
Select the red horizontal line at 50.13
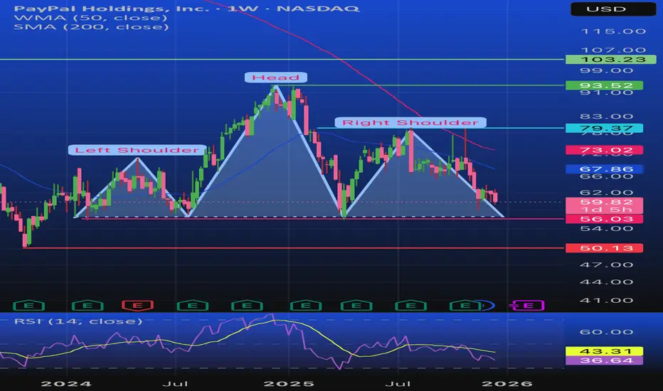coord(294,248)
